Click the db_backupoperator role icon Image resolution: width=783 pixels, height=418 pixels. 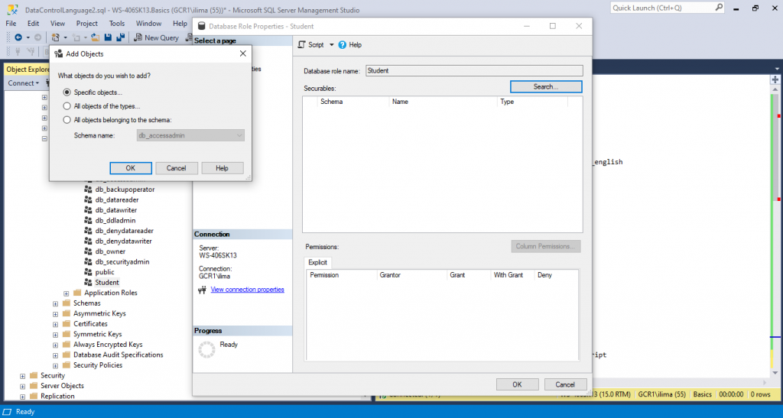click(x=88, y=190)
